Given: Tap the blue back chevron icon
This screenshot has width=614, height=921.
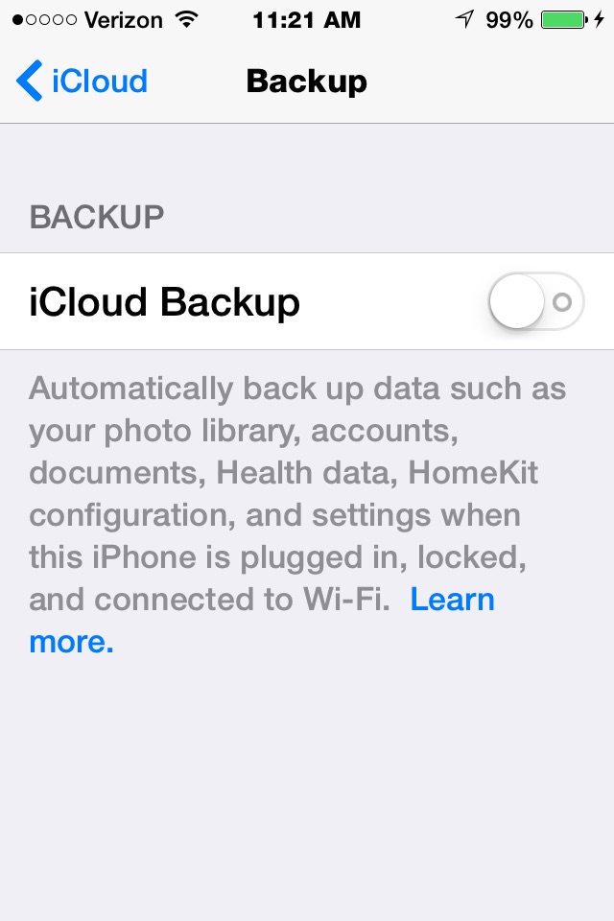Looking at the screenshot, I should pyautogui.click(x=29, y=81).
